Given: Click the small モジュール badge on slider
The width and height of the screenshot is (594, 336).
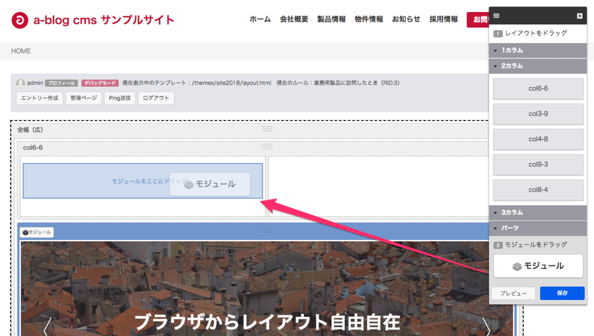Looking at the screenshot, I should pyautogui.click(x=37, y=232).
